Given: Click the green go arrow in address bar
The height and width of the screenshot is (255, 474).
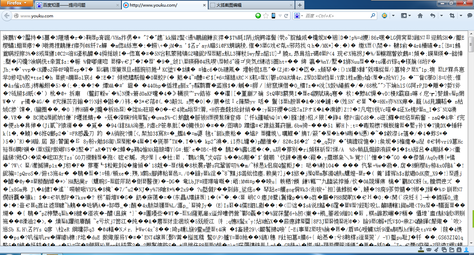Looking at the screenshot, I should (x=258, y=16).
